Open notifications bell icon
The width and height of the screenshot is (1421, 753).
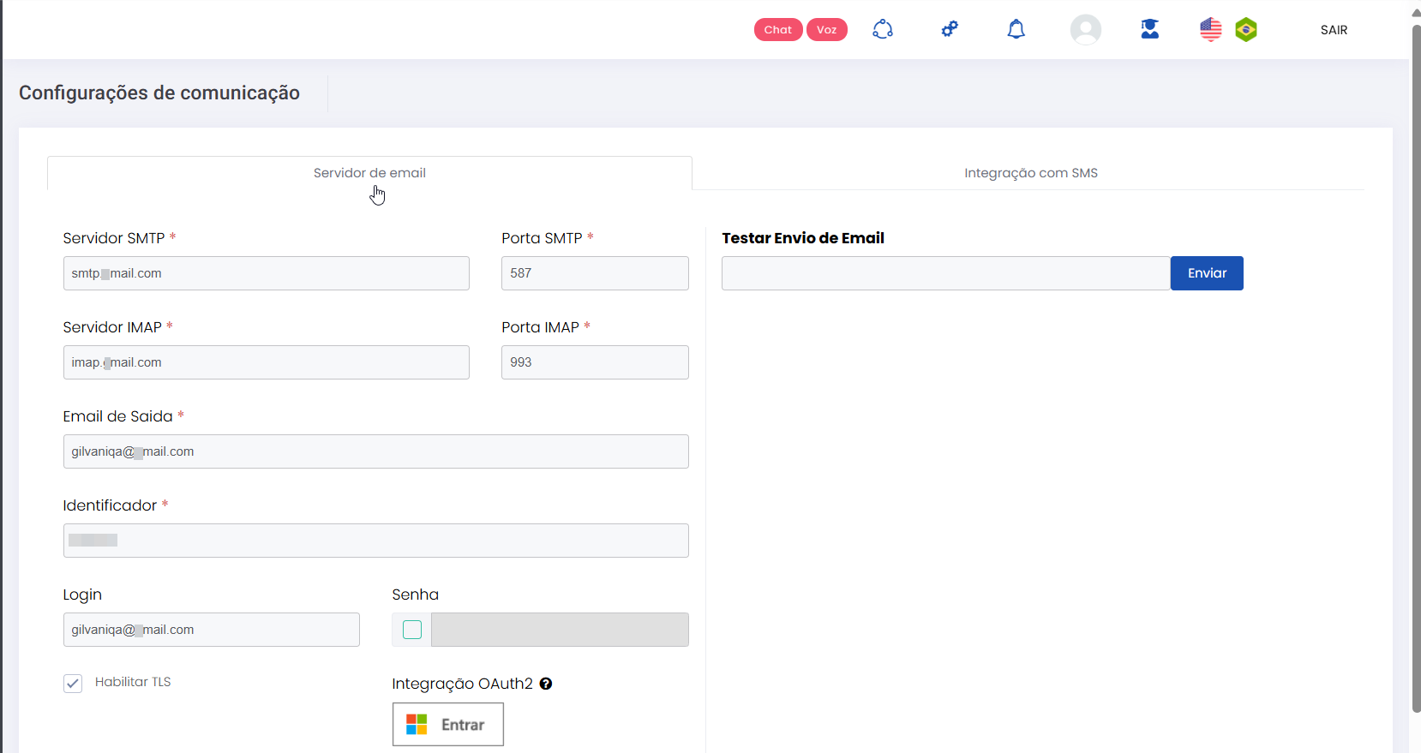point(1016,30)
